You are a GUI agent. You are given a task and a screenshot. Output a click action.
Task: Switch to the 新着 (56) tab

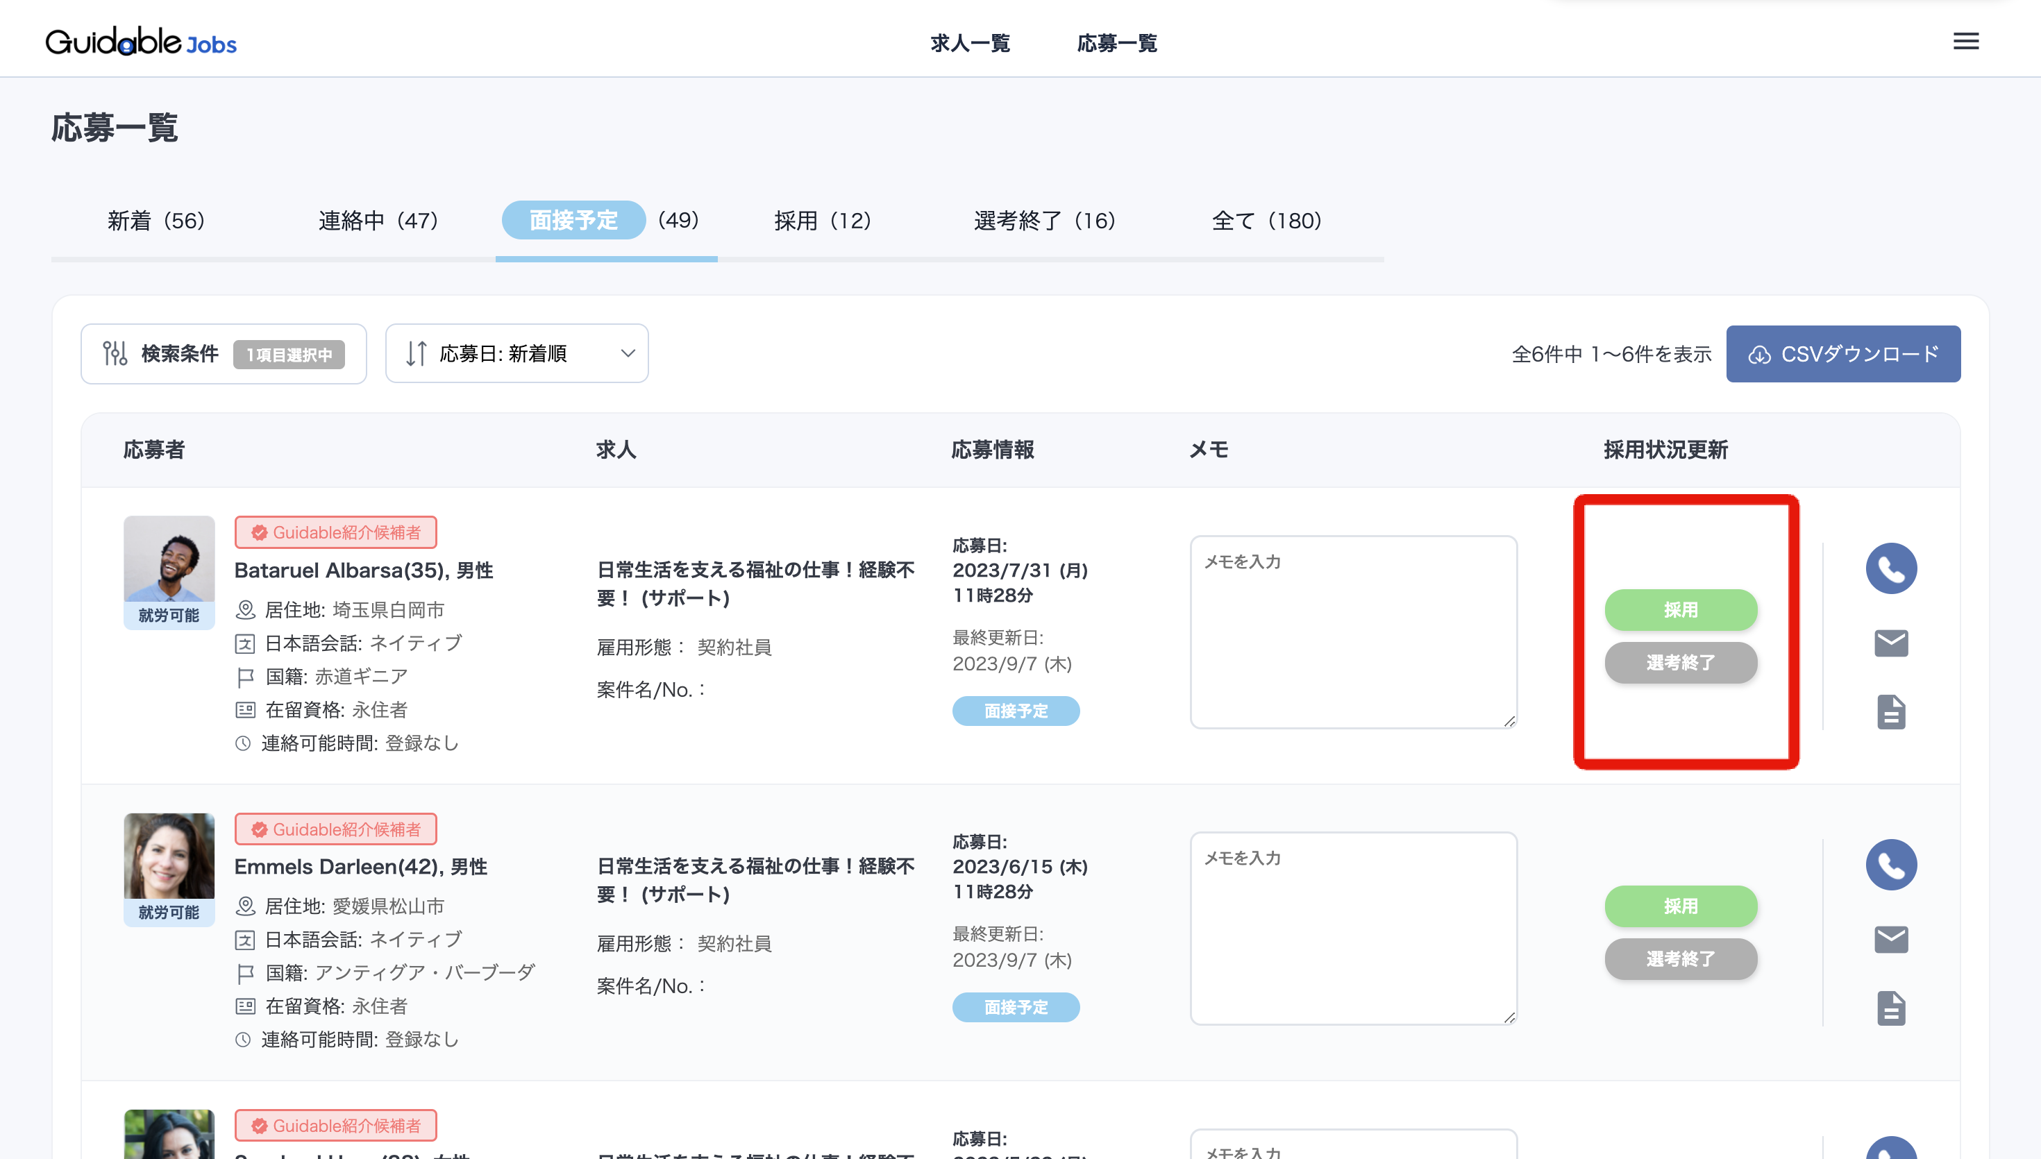pyautogui.click(x=156, y=221)
